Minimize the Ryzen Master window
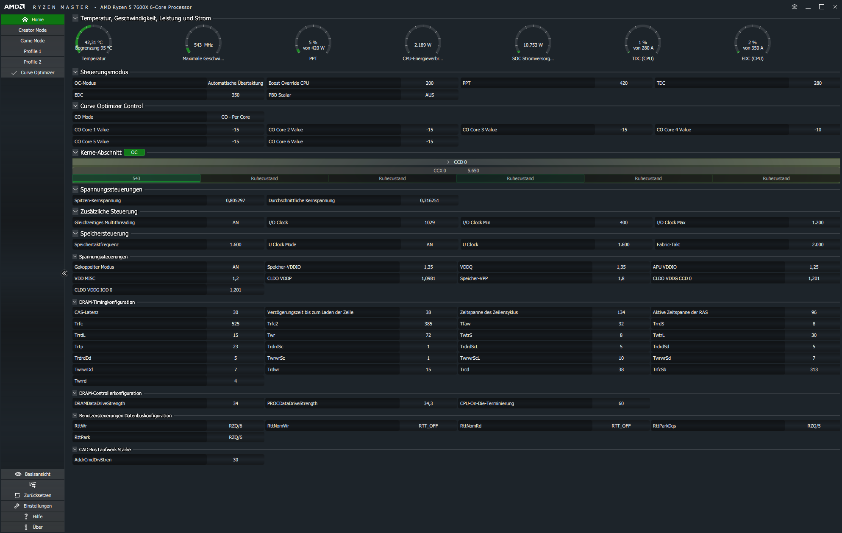The height and width of the screenshot is (533, 842). (x=808, y=7)
